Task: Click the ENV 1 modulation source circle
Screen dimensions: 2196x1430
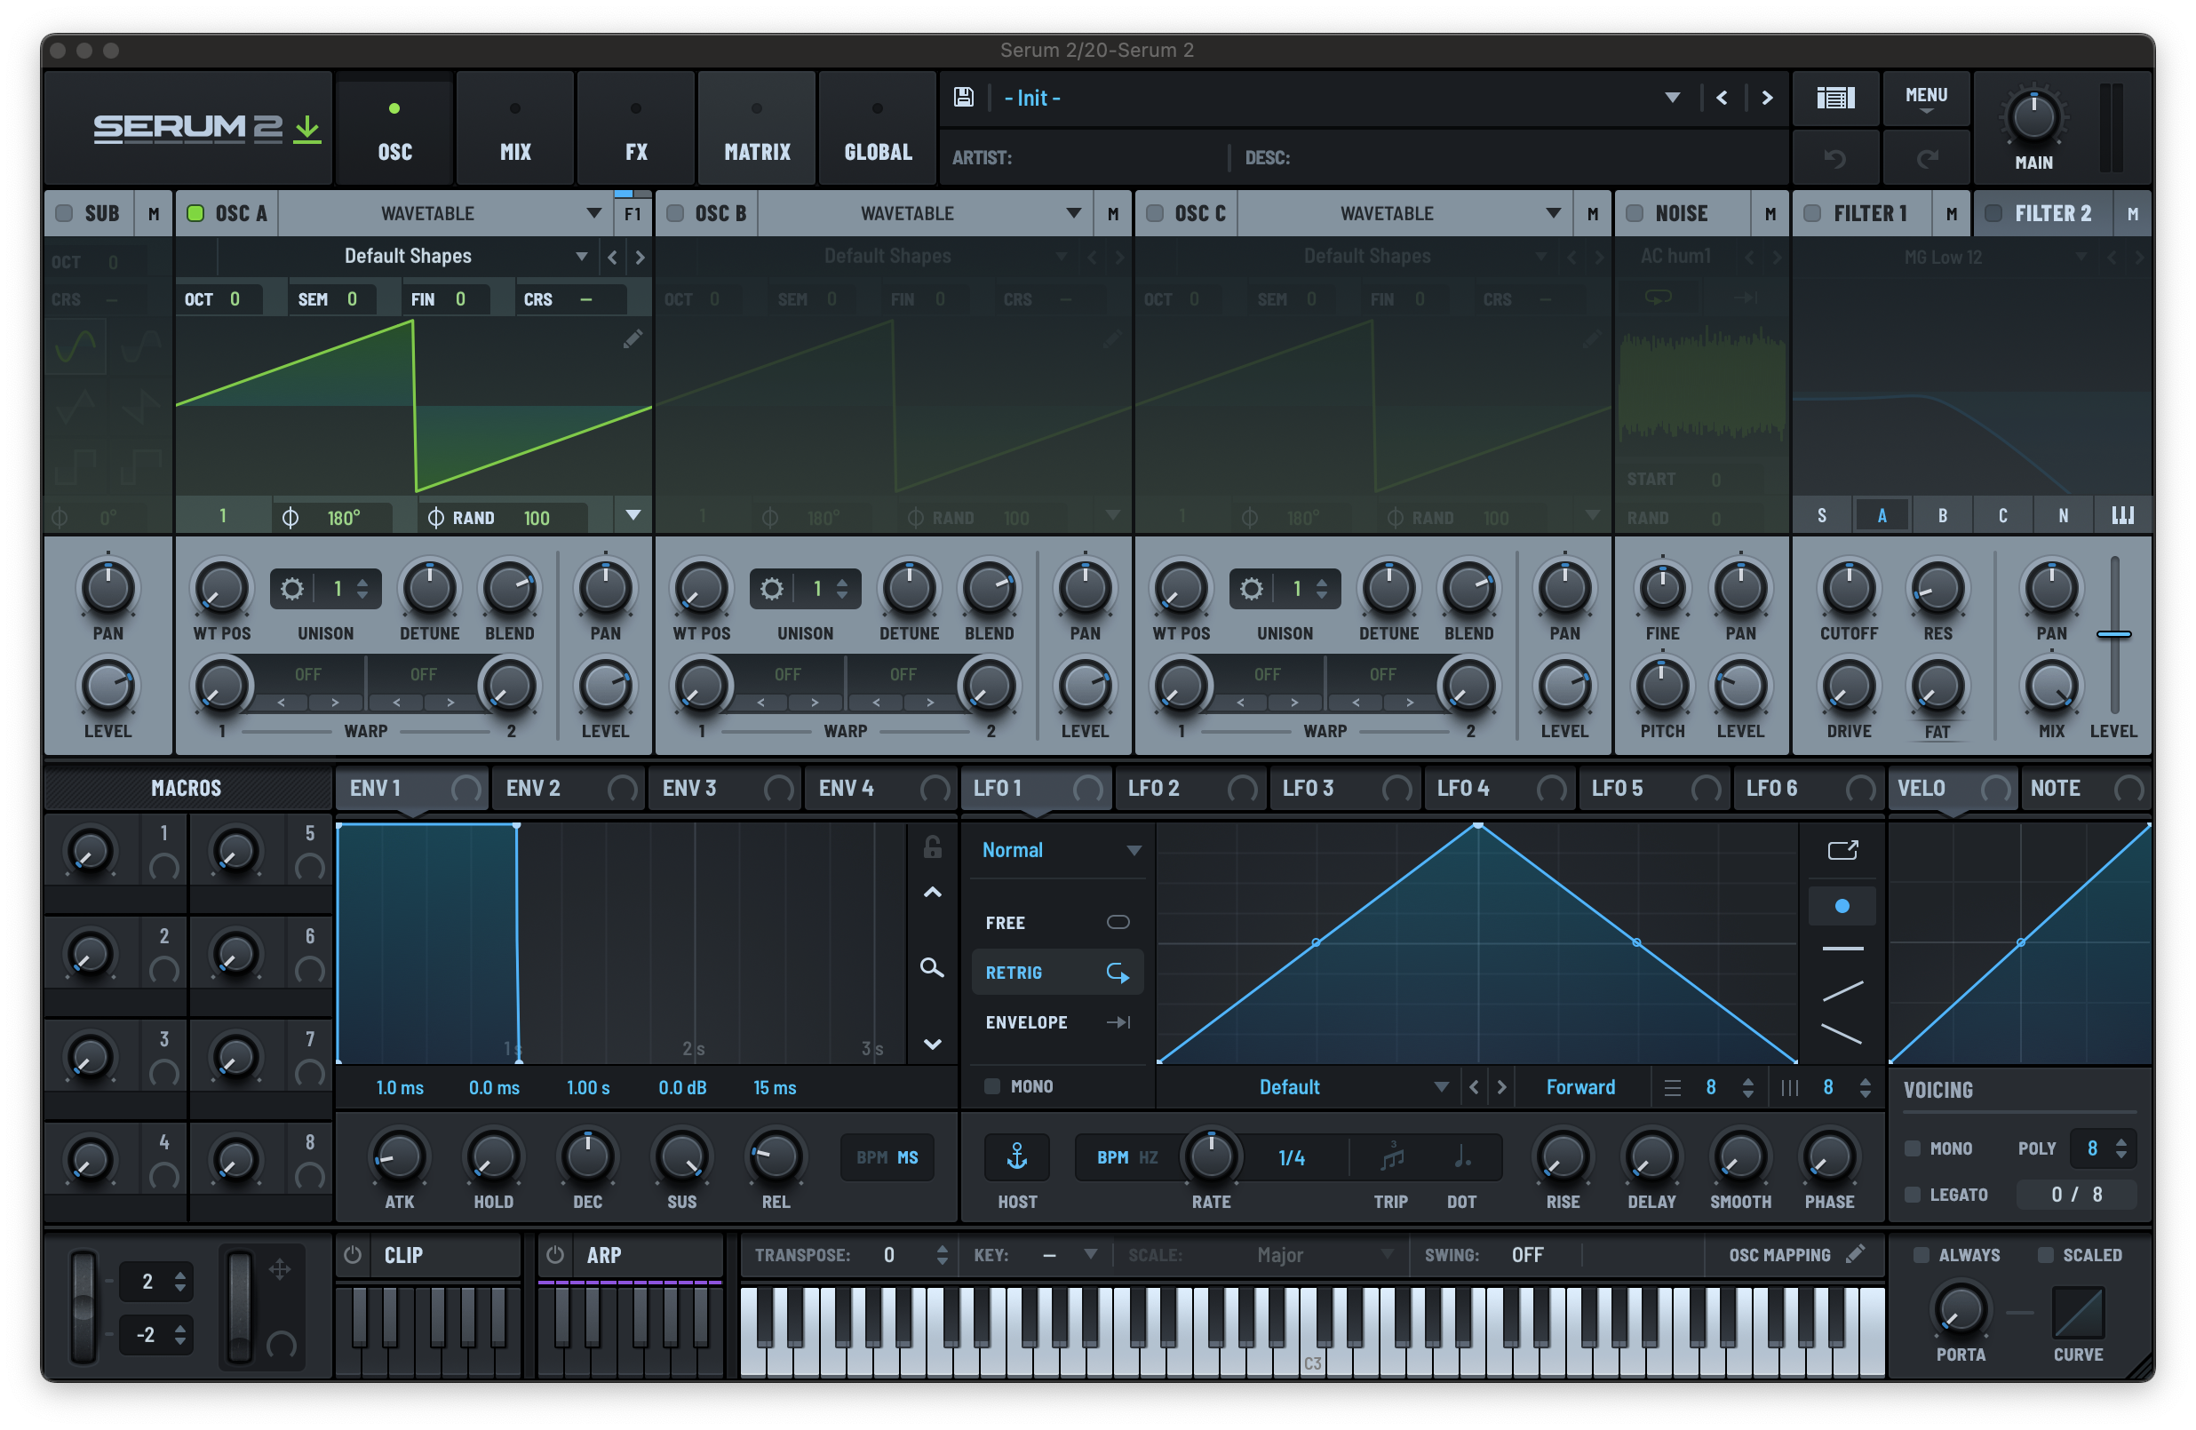Action: 465,788
